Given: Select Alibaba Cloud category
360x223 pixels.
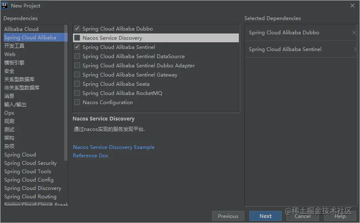Looking at the screenshot, I should 21,29.
